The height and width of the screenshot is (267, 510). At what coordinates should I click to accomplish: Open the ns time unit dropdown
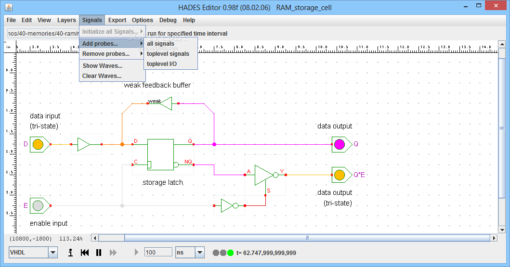coord(200,253)
